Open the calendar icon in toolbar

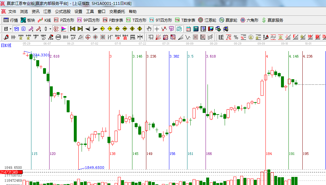188,29
